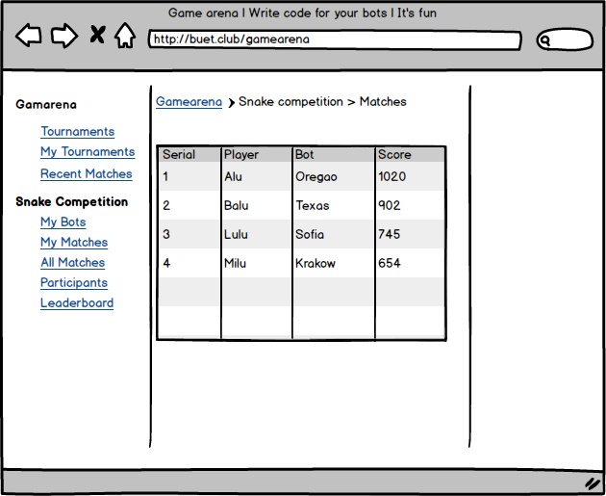Screen dimensions: 606x496
Task: Click the browser forward arrow
Action: tap(64, 36)
